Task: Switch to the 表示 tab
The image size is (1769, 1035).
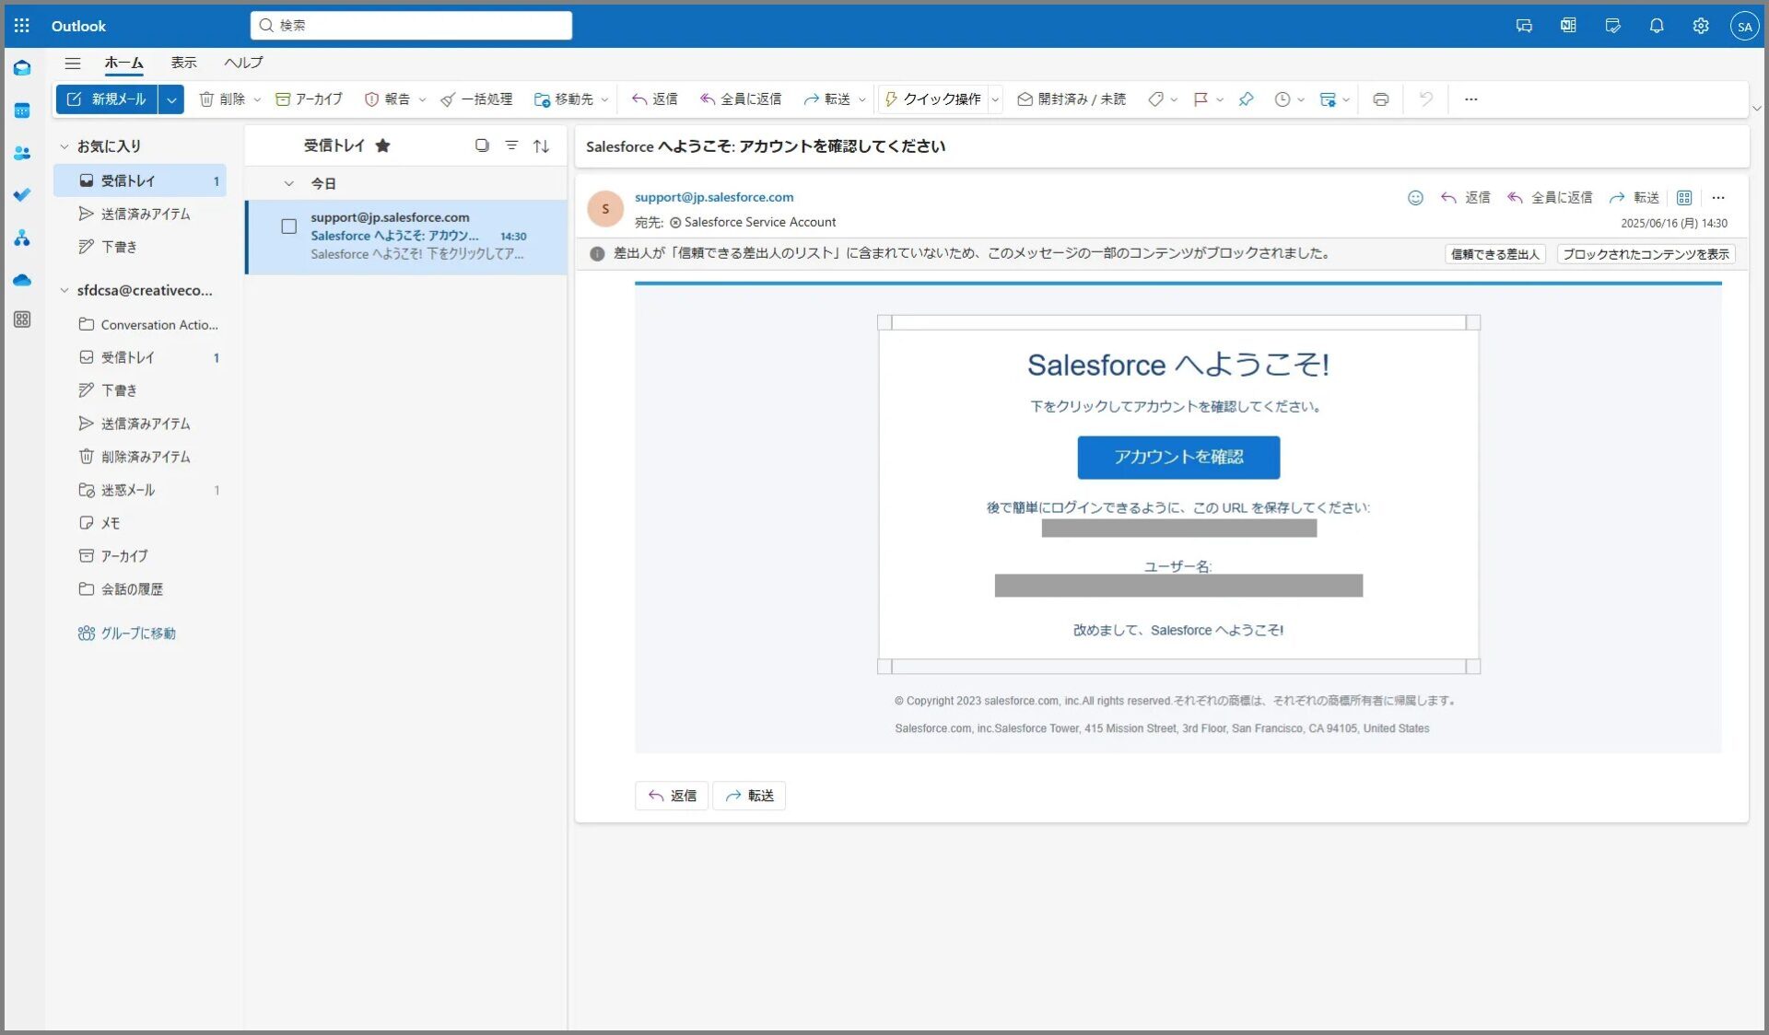Action: point(183,63)
